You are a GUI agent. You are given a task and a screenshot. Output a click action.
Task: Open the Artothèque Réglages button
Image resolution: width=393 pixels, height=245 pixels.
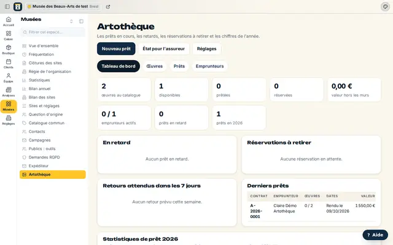click(x=206, y=49)
